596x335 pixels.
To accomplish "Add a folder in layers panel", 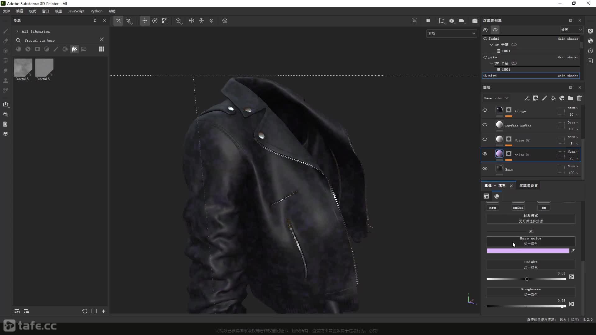I will coord(571,98).
